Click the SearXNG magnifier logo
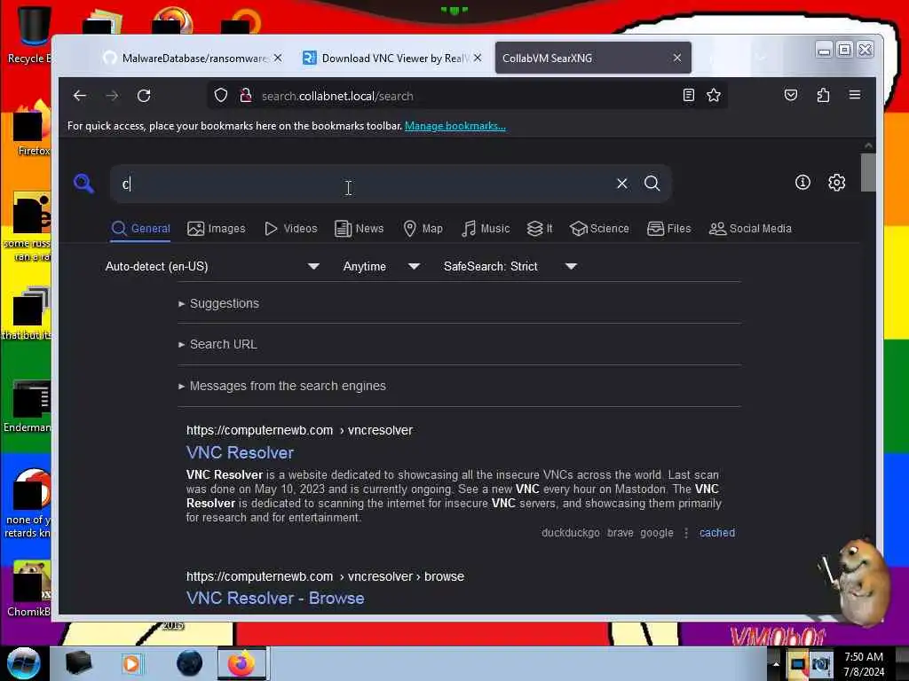Screen dimensions: 909x681 coord(84,184)
